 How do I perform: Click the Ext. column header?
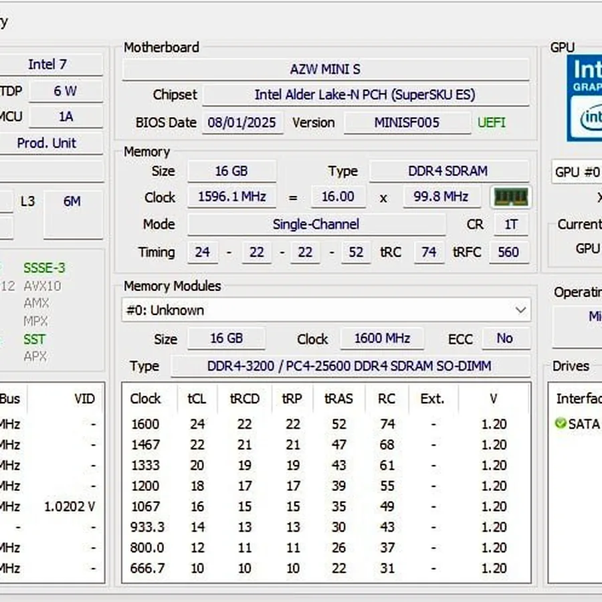[x=433, y=399]
